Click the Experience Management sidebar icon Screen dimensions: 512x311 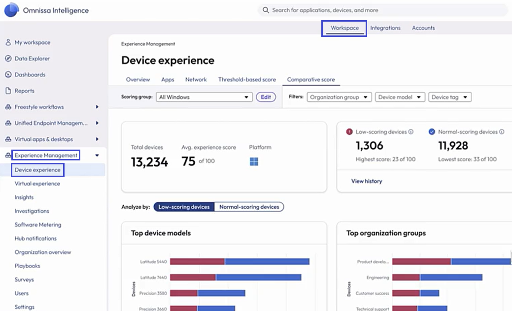click(x=8, y=155)
